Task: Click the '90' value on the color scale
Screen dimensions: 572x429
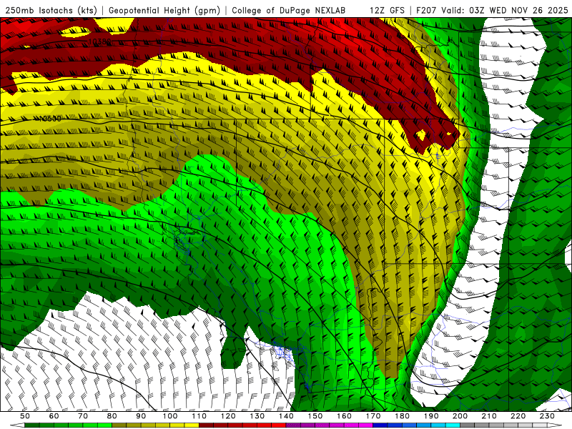Action: point(141,416)
